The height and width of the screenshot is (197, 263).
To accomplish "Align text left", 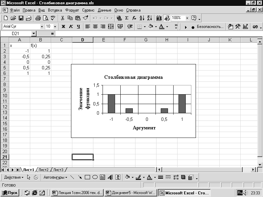I will tap(87, 27).
